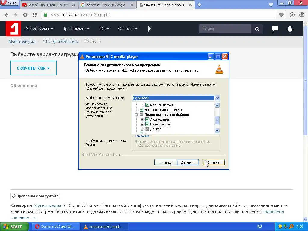Add a new browser tab

pyautogui.click(x=199, y=5)
